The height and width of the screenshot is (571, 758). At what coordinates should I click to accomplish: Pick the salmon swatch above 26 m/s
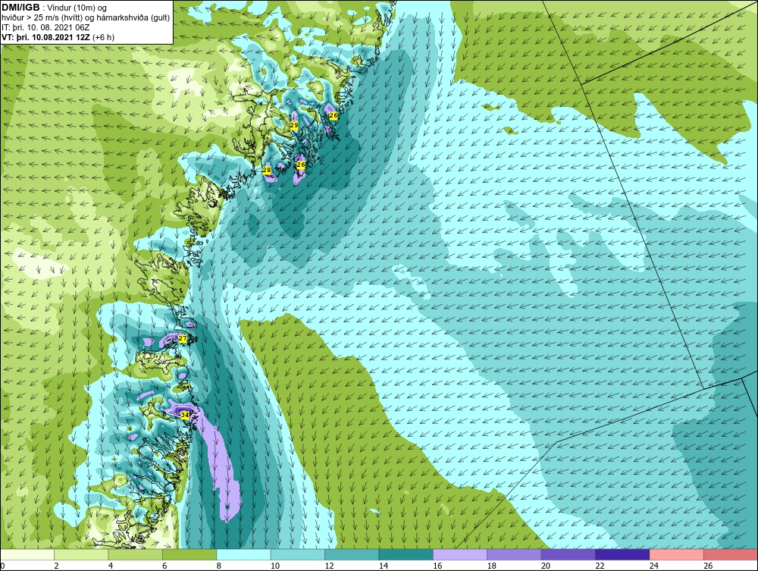click(x=731, y=554)
